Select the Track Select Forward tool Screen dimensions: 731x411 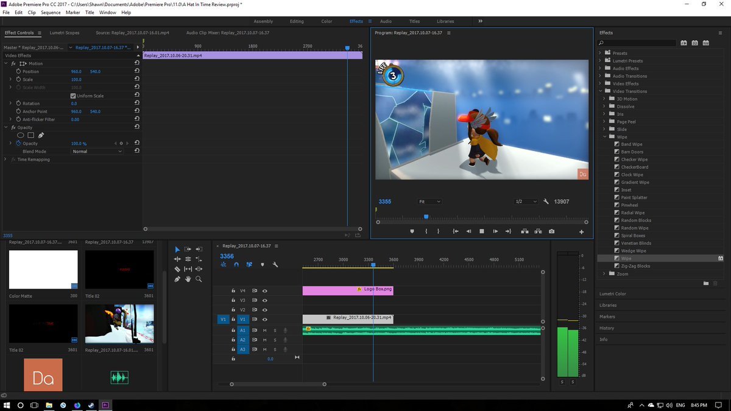(x=188, y=249)
